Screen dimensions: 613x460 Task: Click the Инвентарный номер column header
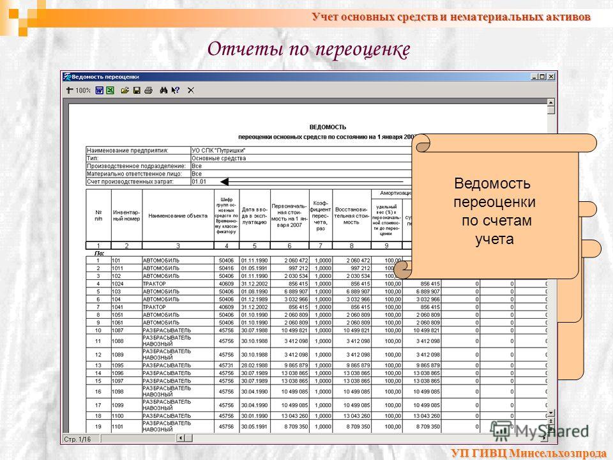126,215
